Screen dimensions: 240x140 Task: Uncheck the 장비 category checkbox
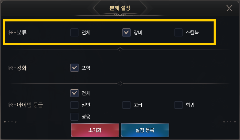click(126, 33)
